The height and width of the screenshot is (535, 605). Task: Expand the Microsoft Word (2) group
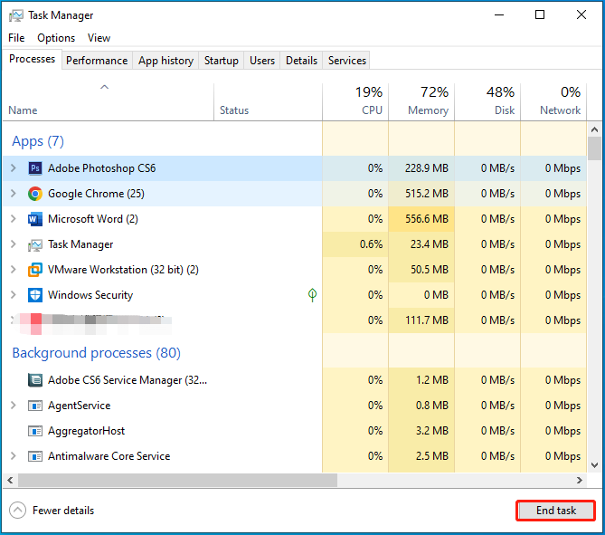[x=14, y=219]
